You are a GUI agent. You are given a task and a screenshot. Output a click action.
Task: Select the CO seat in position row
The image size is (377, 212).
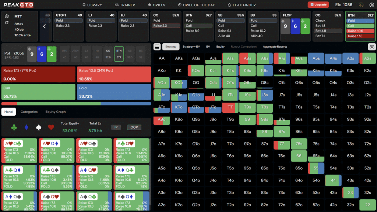(x=108, y=54)
